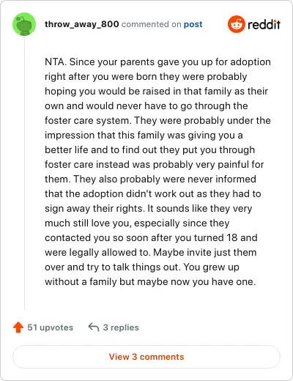This screenshot has height=381, width=293.
Task: Click the comment body starting with 'NTA'
Action: (157, 171)
